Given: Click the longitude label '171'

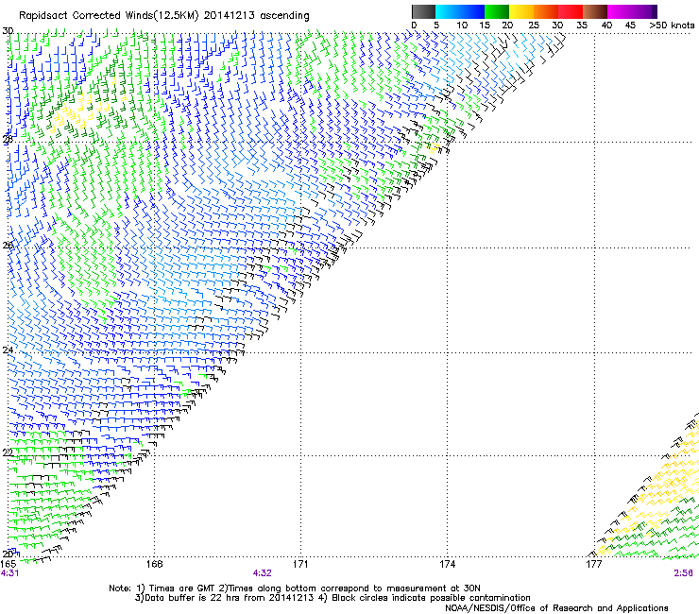Looking at the screenshot, I should [x=300, y=564].
